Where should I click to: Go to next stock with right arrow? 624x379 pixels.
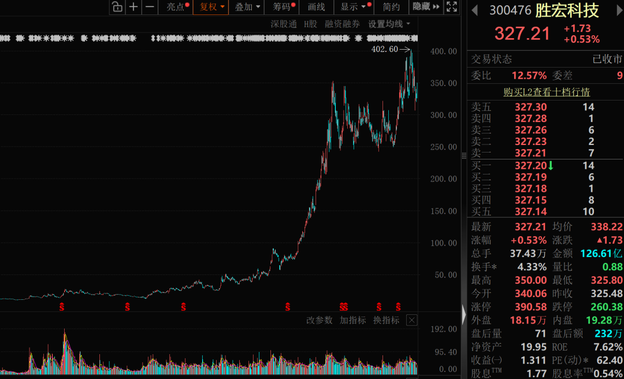click(x=619, y=11)
